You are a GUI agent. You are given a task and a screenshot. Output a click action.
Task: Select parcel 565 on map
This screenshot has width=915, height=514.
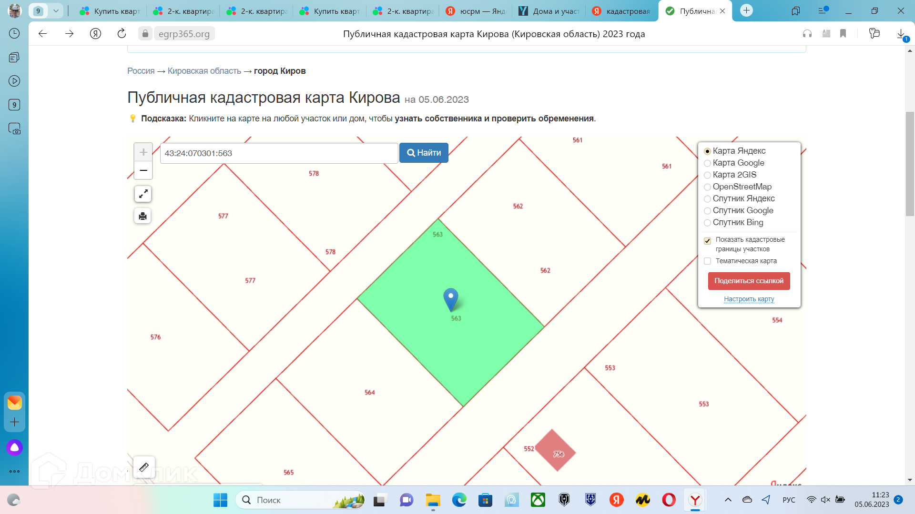[289, 472]
